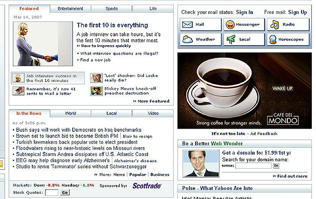Open 'What interview questions are illegal?' link
316x199 pixels.
[x=119, y=53]
